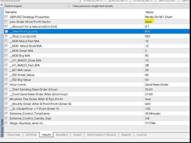Viewport: 191px width, 143px height.
Task: Tick the M30 Macd Slow MA checkbox
Action: pos(6,46)
